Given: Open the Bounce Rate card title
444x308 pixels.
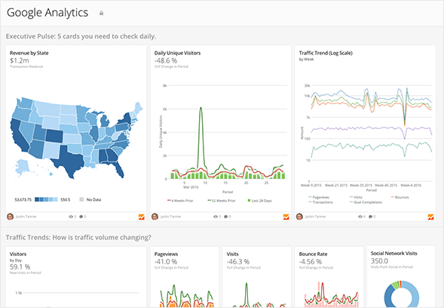Looking at the screenshot, I should pyautogui.click(x=313, y=254).
